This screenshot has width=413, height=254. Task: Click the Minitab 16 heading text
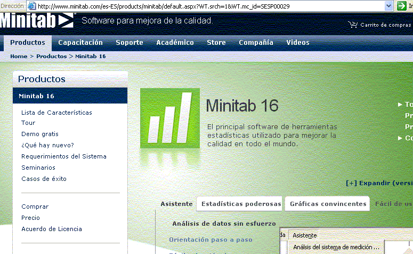pyautogui.click(x=242, y=106)
